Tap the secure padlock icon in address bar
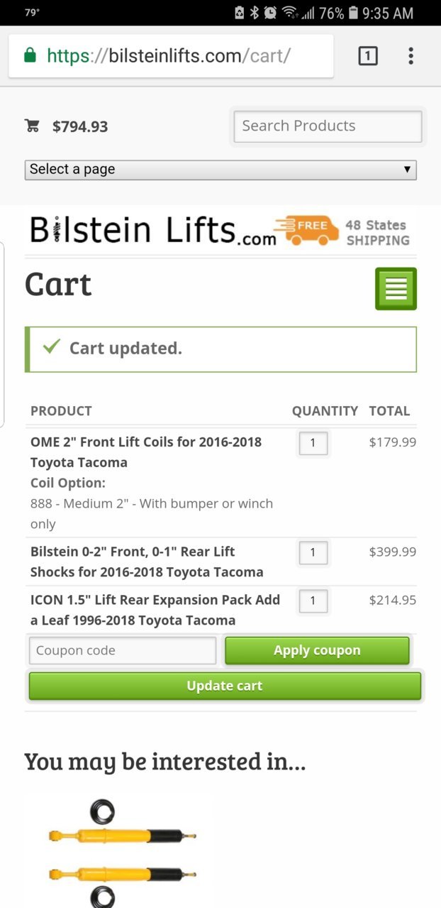Screen dimensions: 441x908 coord(30,55)
